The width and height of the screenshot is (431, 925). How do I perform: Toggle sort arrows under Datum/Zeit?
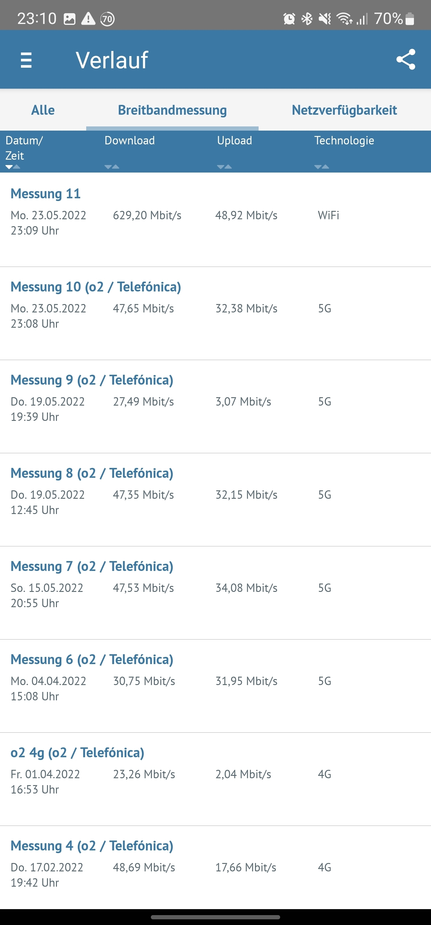(x=13, y=167)
